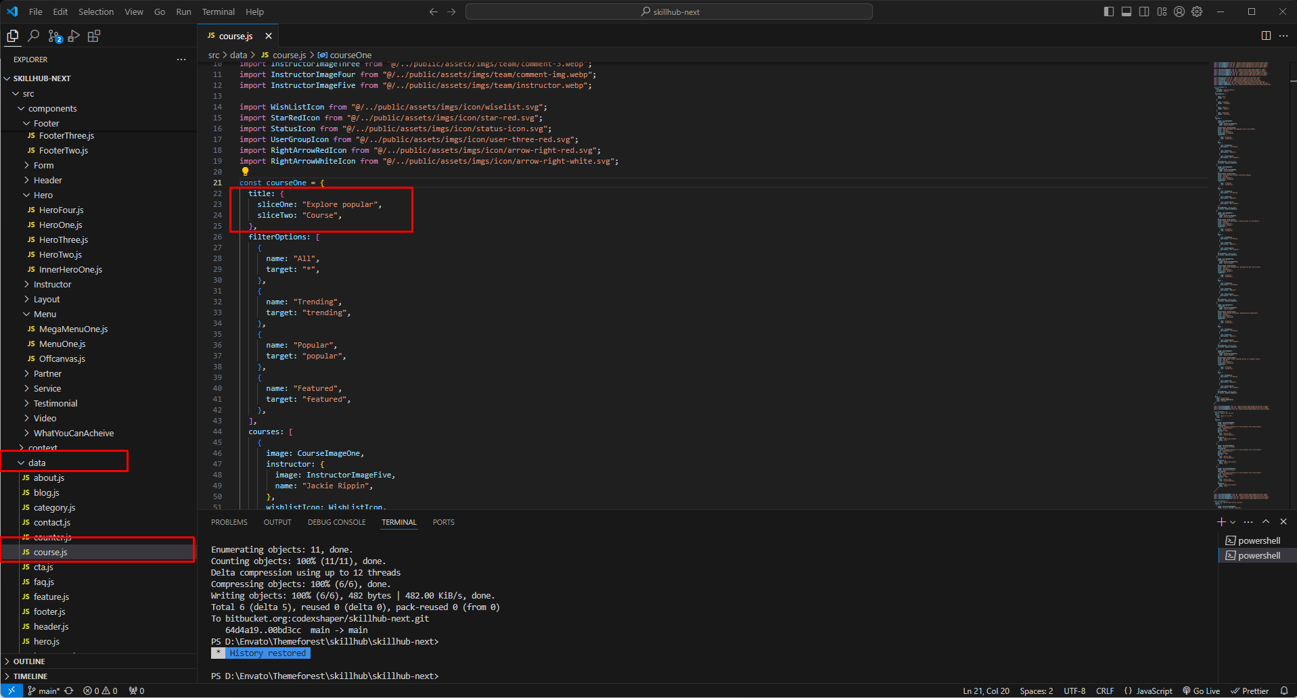Open HeroOne.js in the explorer
This screenshot has width=1297, height=698.
point(98,225)
